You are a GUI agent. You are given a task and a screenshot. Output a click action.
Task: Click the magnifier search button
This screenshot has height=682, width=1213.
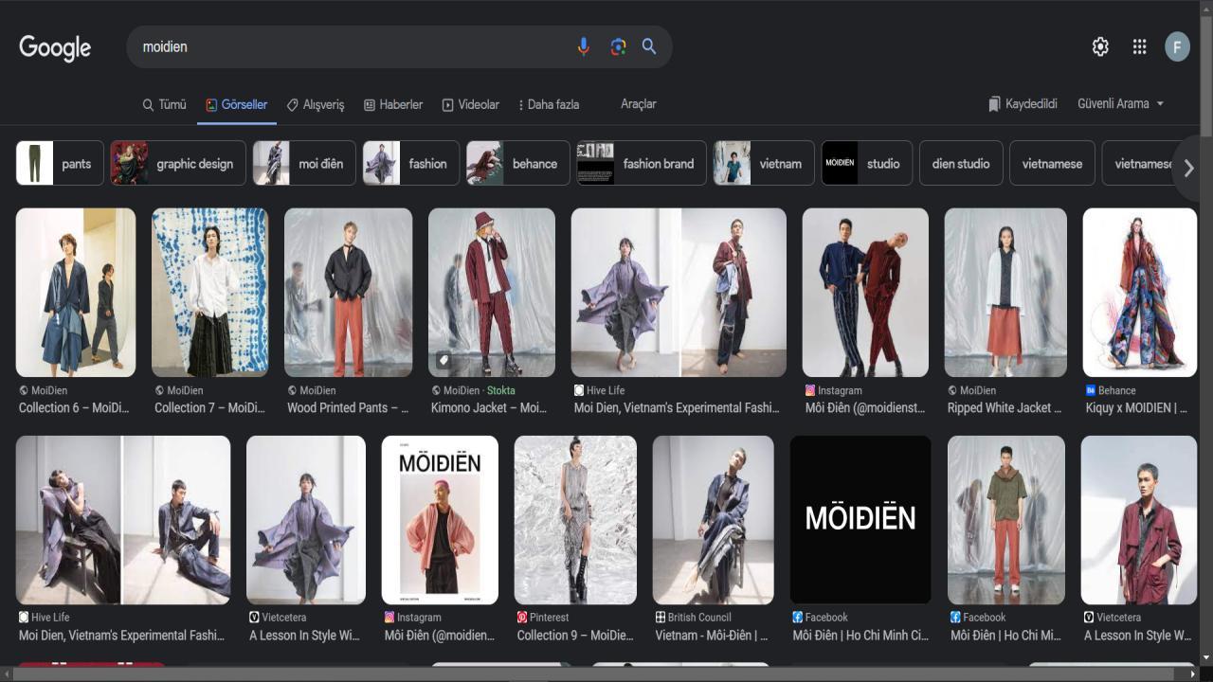point(649,46)
